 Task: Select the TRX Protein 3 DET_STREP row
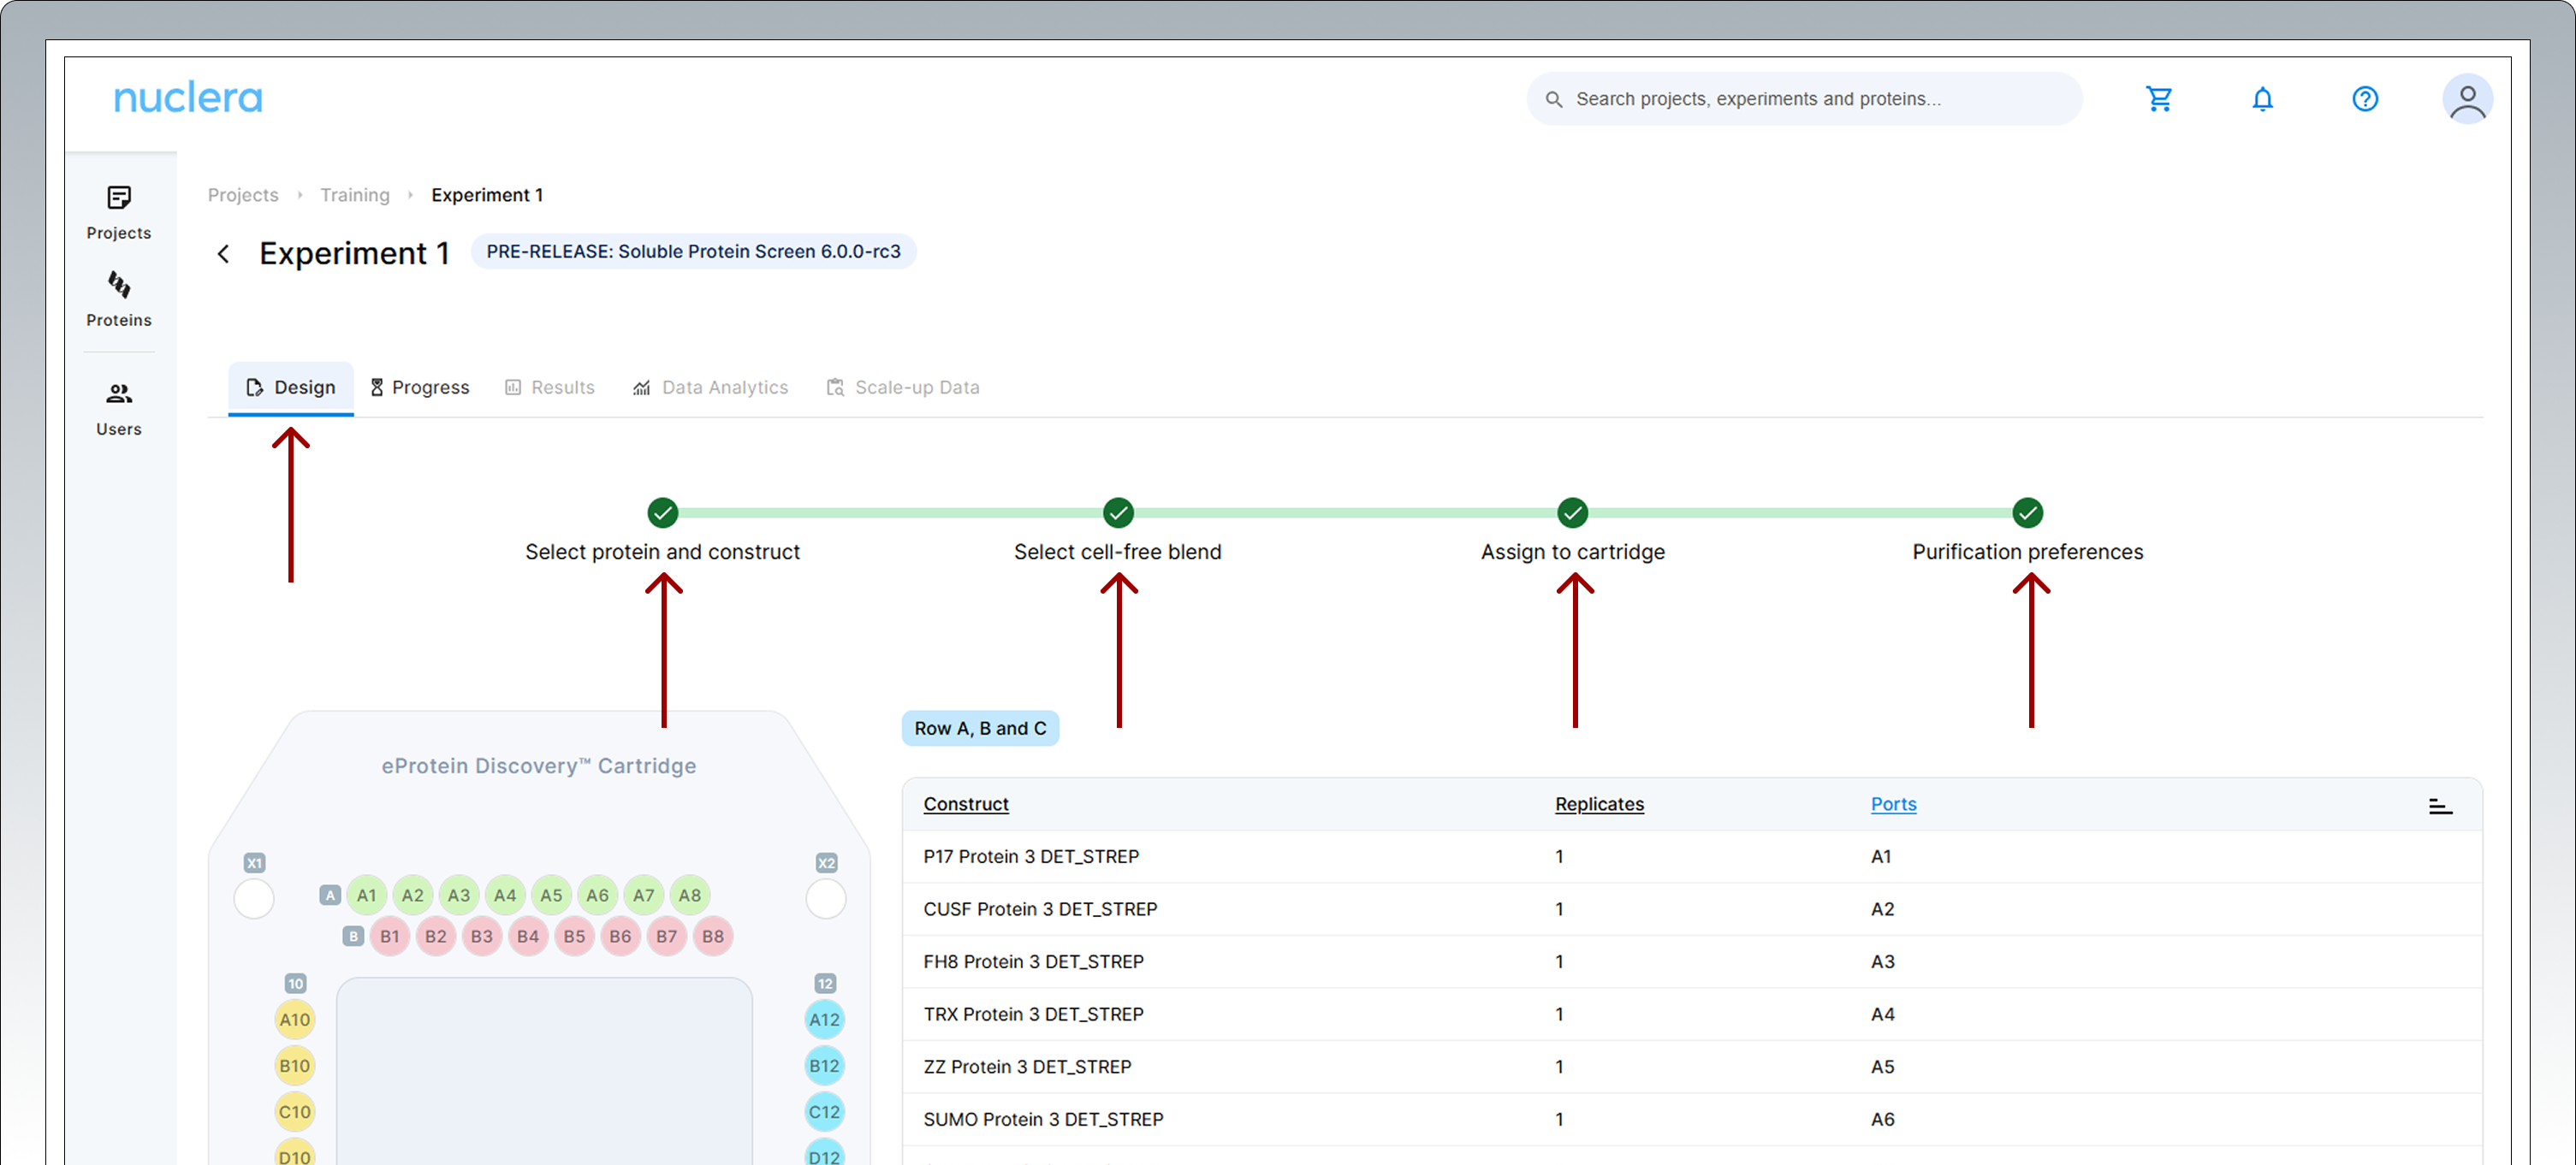[1691, 1014]
